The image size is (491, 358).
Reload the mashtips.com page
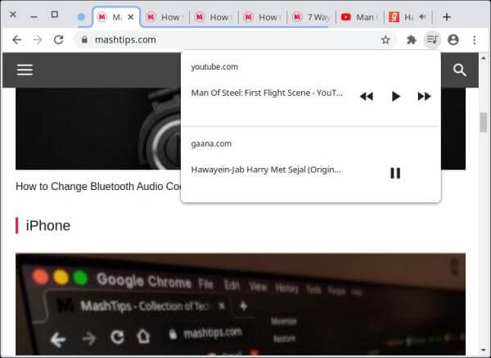59,40
